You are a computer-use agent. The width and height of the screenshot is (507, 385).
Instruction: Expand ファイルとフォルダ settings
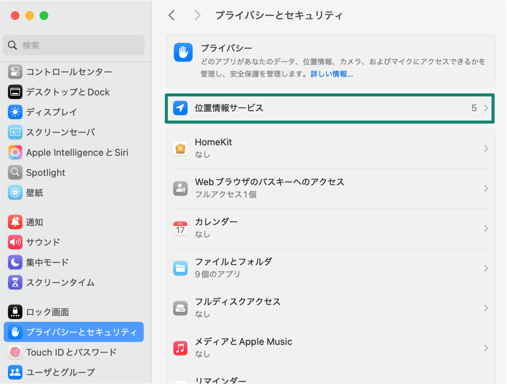pos(486,268)
